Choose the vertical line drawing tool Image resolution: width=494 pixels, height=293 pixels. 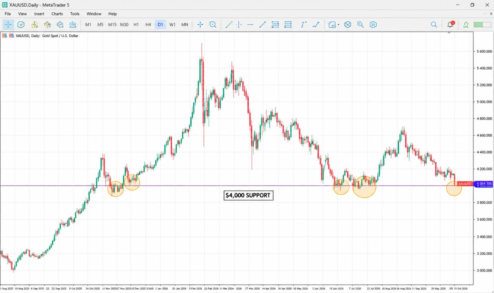(x=239, y=24)
